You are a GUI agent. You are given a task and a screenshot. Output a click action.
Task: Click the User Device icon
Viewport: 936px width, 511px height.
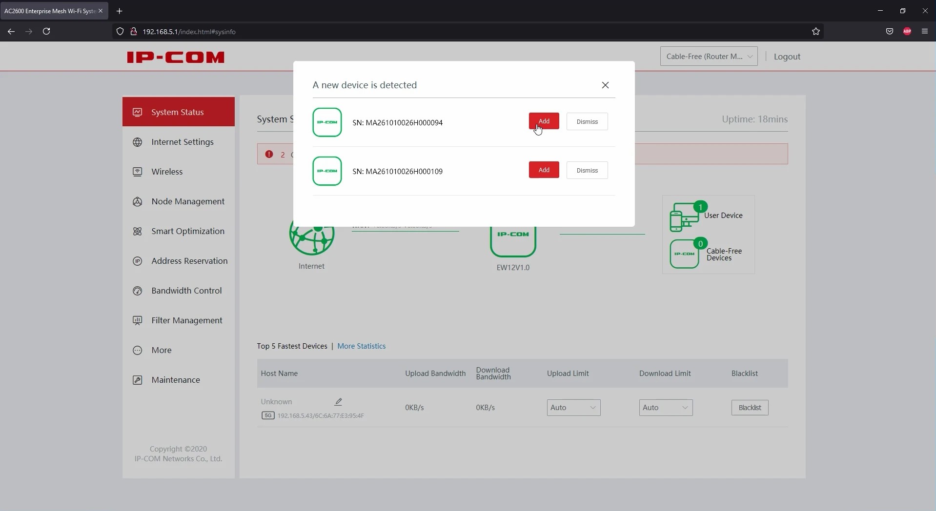pos(684,217)
